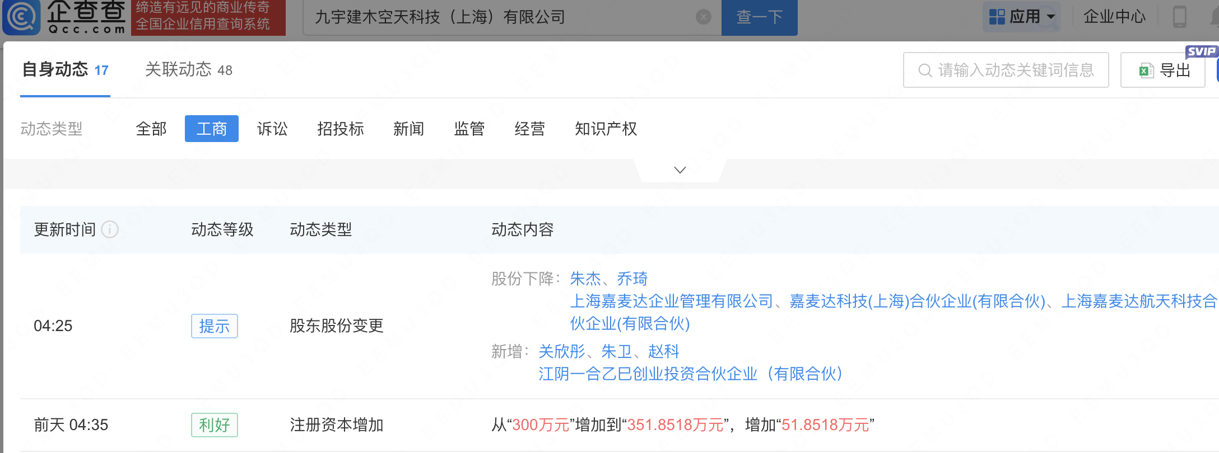Open shareholder link 朱杰
This screenshot has width=1219, height=453.
(585, 279)
